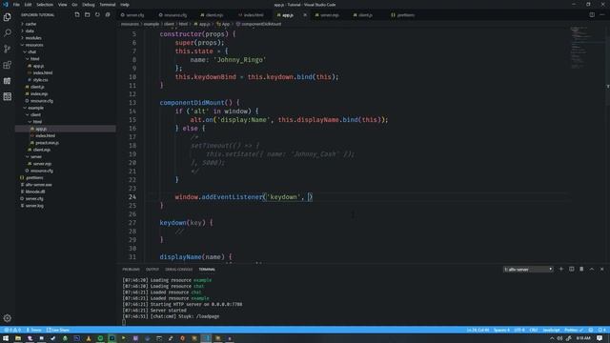This screenshot has height=343, width=610.
Task: Open the View menu
Action: pos(62,5)
